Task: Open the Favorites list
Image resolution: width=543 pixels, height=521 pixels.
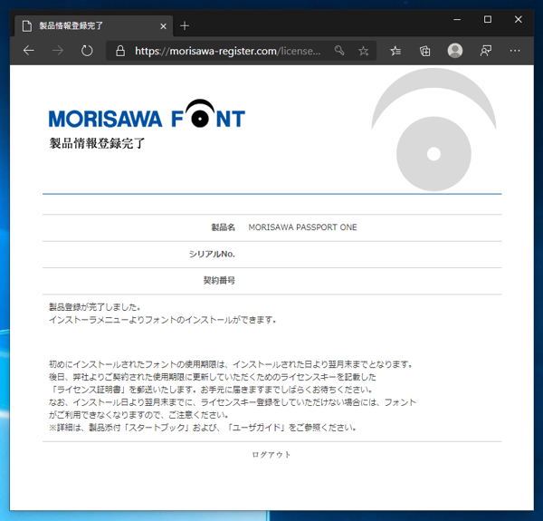Action: coord(395,51)
